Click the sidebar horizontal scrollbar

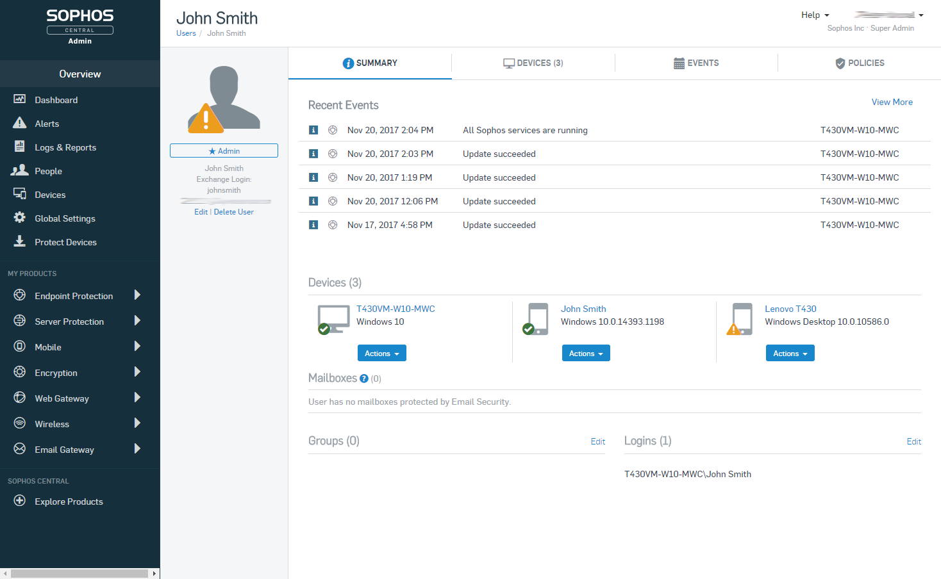pos(79,573)
